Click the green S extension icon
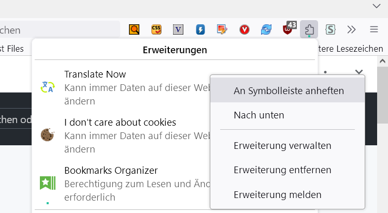The image size is (388, 213). coord(329,29)
